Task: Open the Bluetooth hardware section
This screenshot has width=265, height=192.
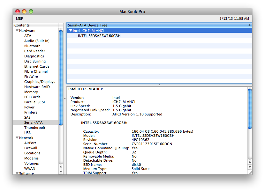Action: (x=32, y=46)
